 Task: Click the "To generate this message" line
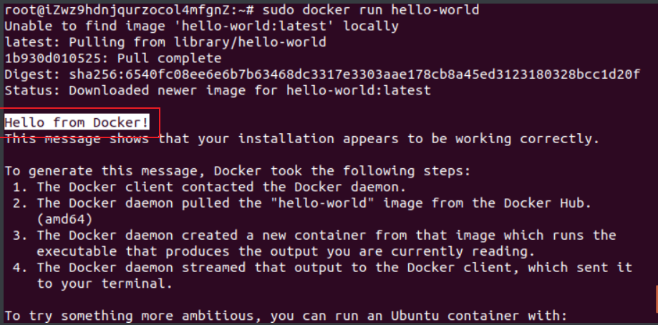point(236,171)
